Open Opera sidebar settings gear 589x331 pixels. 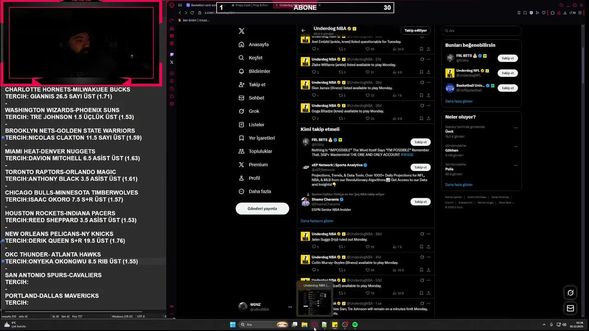[x=172, y=104]
